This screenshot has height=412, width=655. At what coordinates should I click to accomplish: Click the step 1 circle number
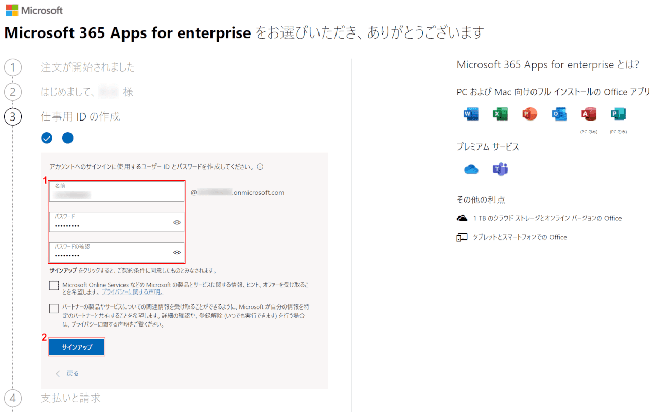click(13, 67)
